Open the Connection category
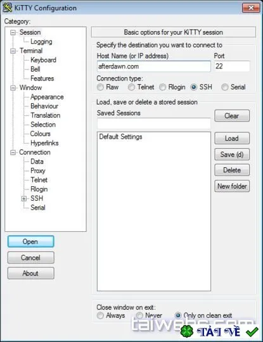Image resolution: width=263 pixels, height=342 pixels. (35, 152)
